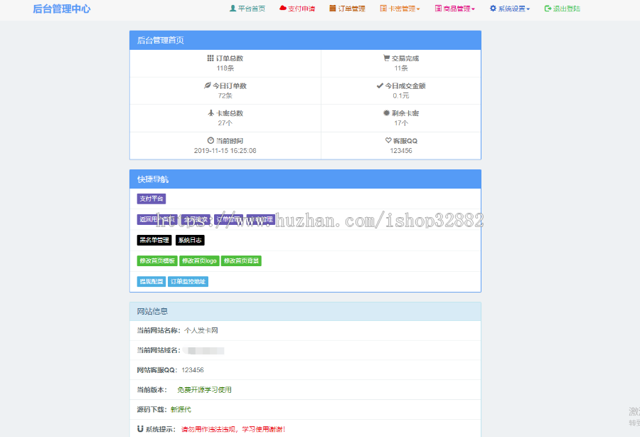
Task: Select the 平台首页 person icon
Action: point(233,9)
